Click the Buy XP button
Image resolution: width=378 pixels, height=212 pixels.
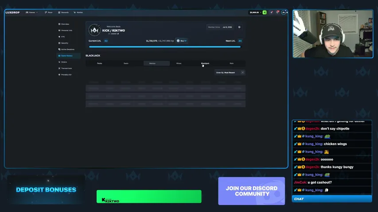click(x=182, y=41)
